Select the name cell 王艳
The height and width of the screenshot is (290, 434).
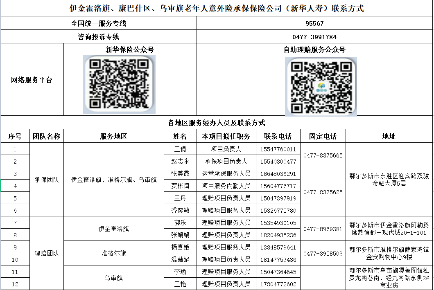(x=180, y=284)
